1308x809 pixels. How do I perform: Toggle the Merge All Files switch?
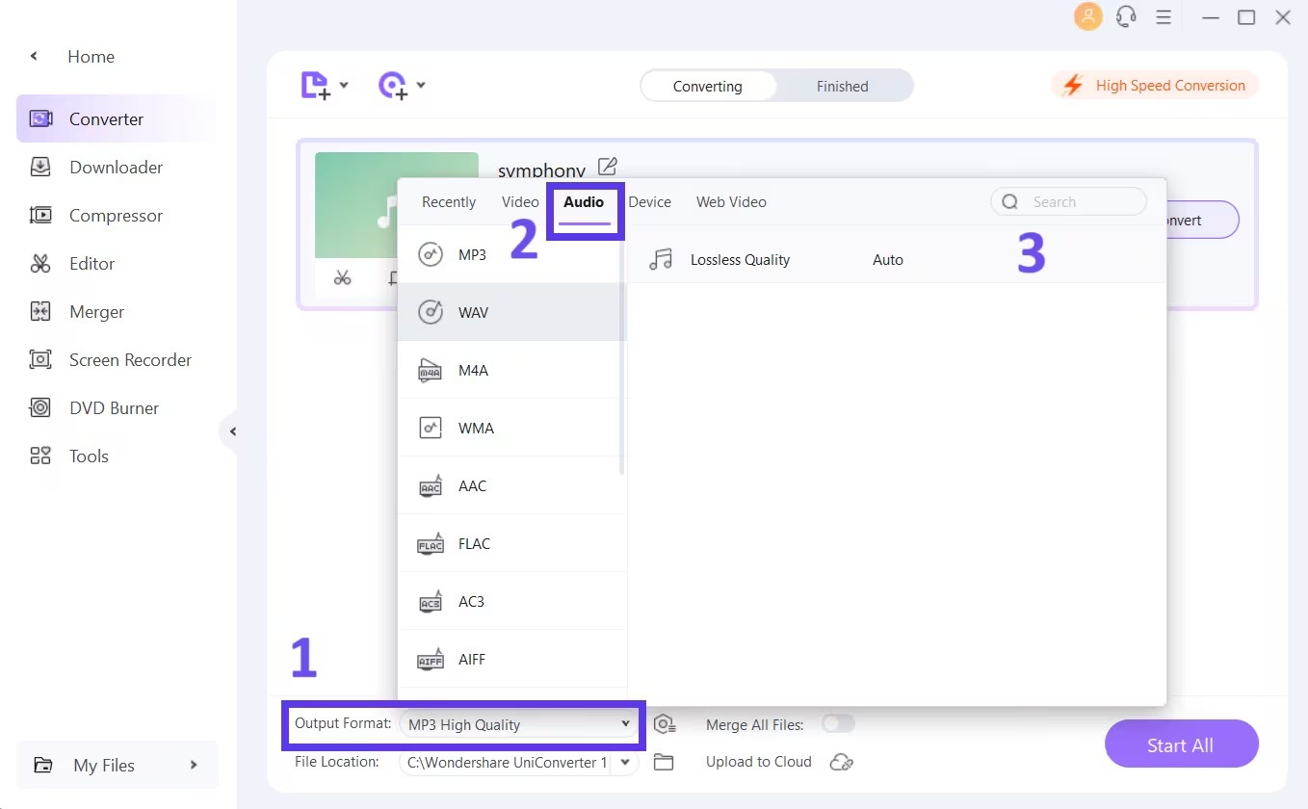[x=838, y=723]
